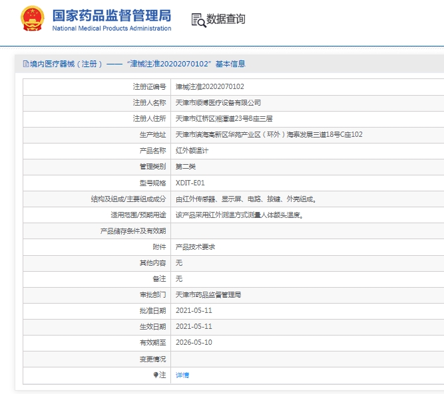
Task: Click the 备注 label
Action: coord(159,278)
